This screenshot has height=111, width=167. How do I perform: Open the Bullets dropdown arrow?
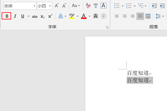click(x=123, y=6)
